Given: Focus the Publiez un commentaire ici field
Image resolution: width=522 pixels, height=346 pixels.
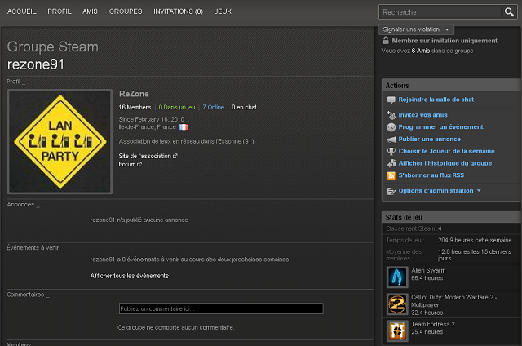Looking at the screenshot, I should tap(221, 308).
